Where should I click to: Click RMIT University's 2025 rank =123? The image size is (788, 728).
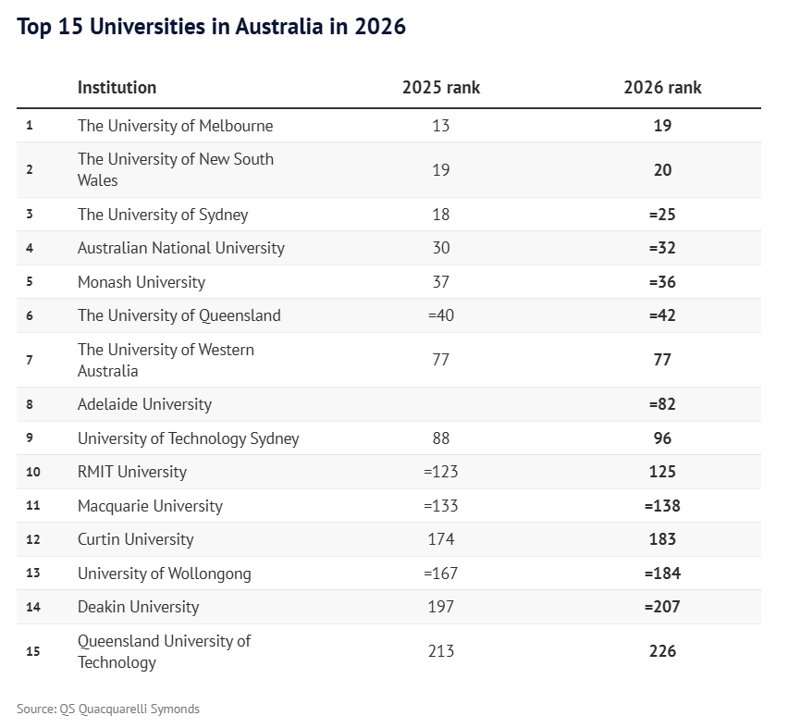pos(440,472)
